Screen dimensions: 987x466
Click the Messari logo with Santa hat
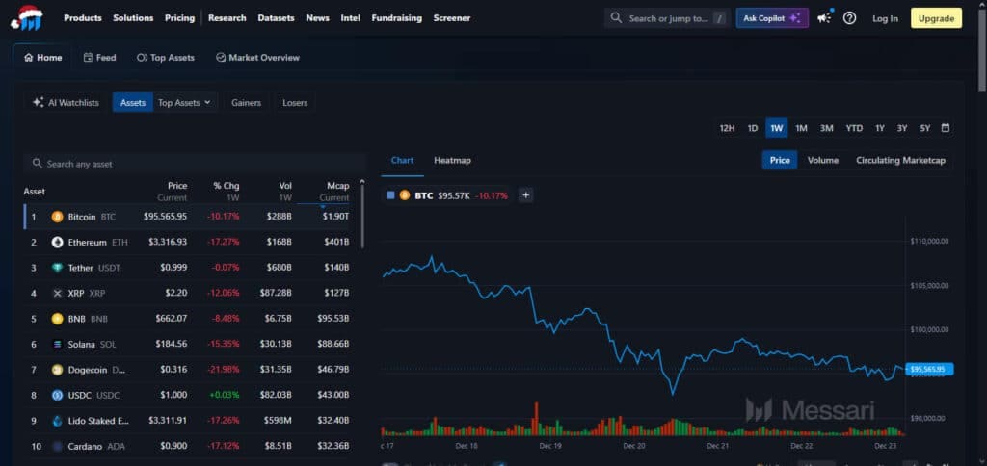pos(27,18)
